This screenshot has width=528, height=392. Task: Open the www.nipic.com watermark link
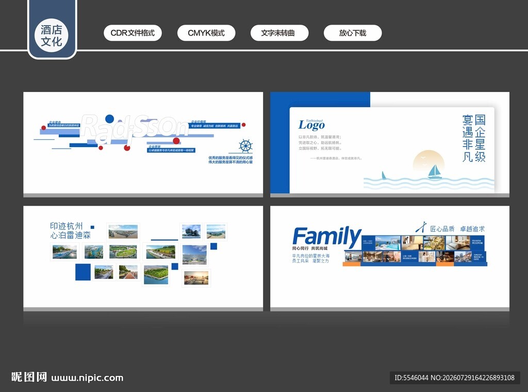[87, 378]
